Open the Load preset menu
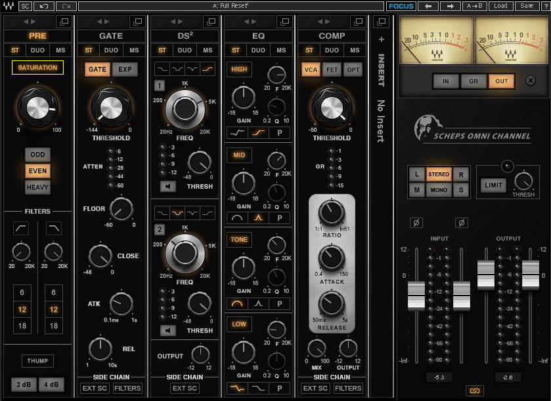This screenshot has width=551, height=401. coord(500,6)
